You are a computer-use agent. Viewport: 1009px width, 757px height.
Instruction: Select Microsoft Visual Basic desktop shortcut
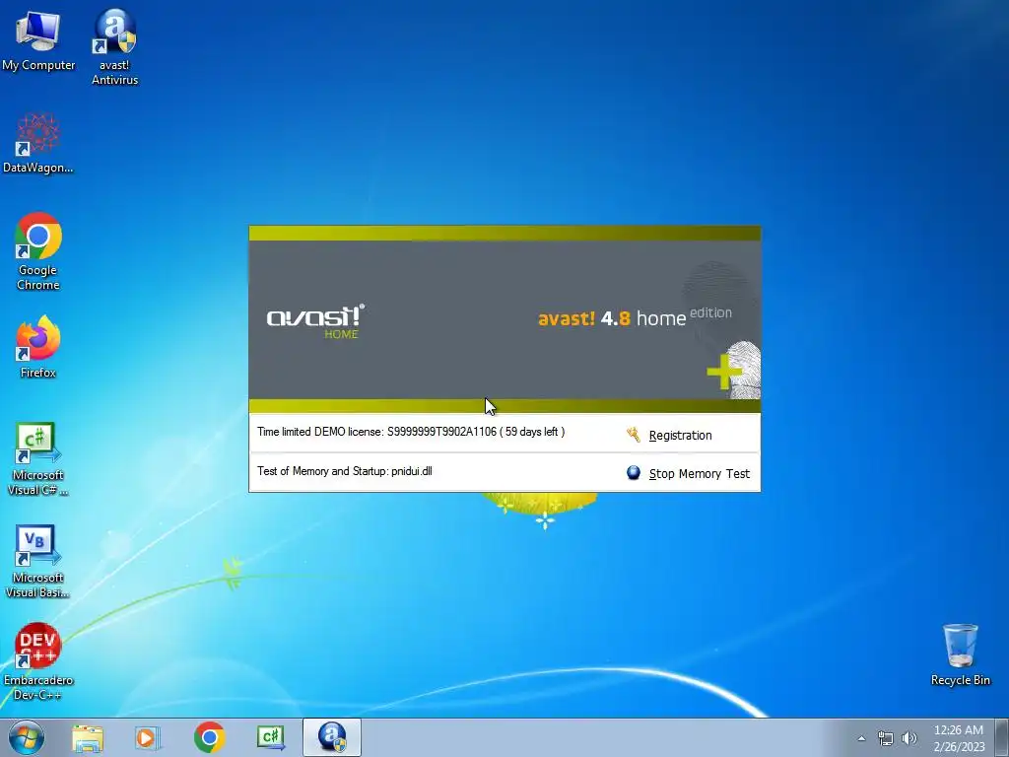tap(37, 561)
